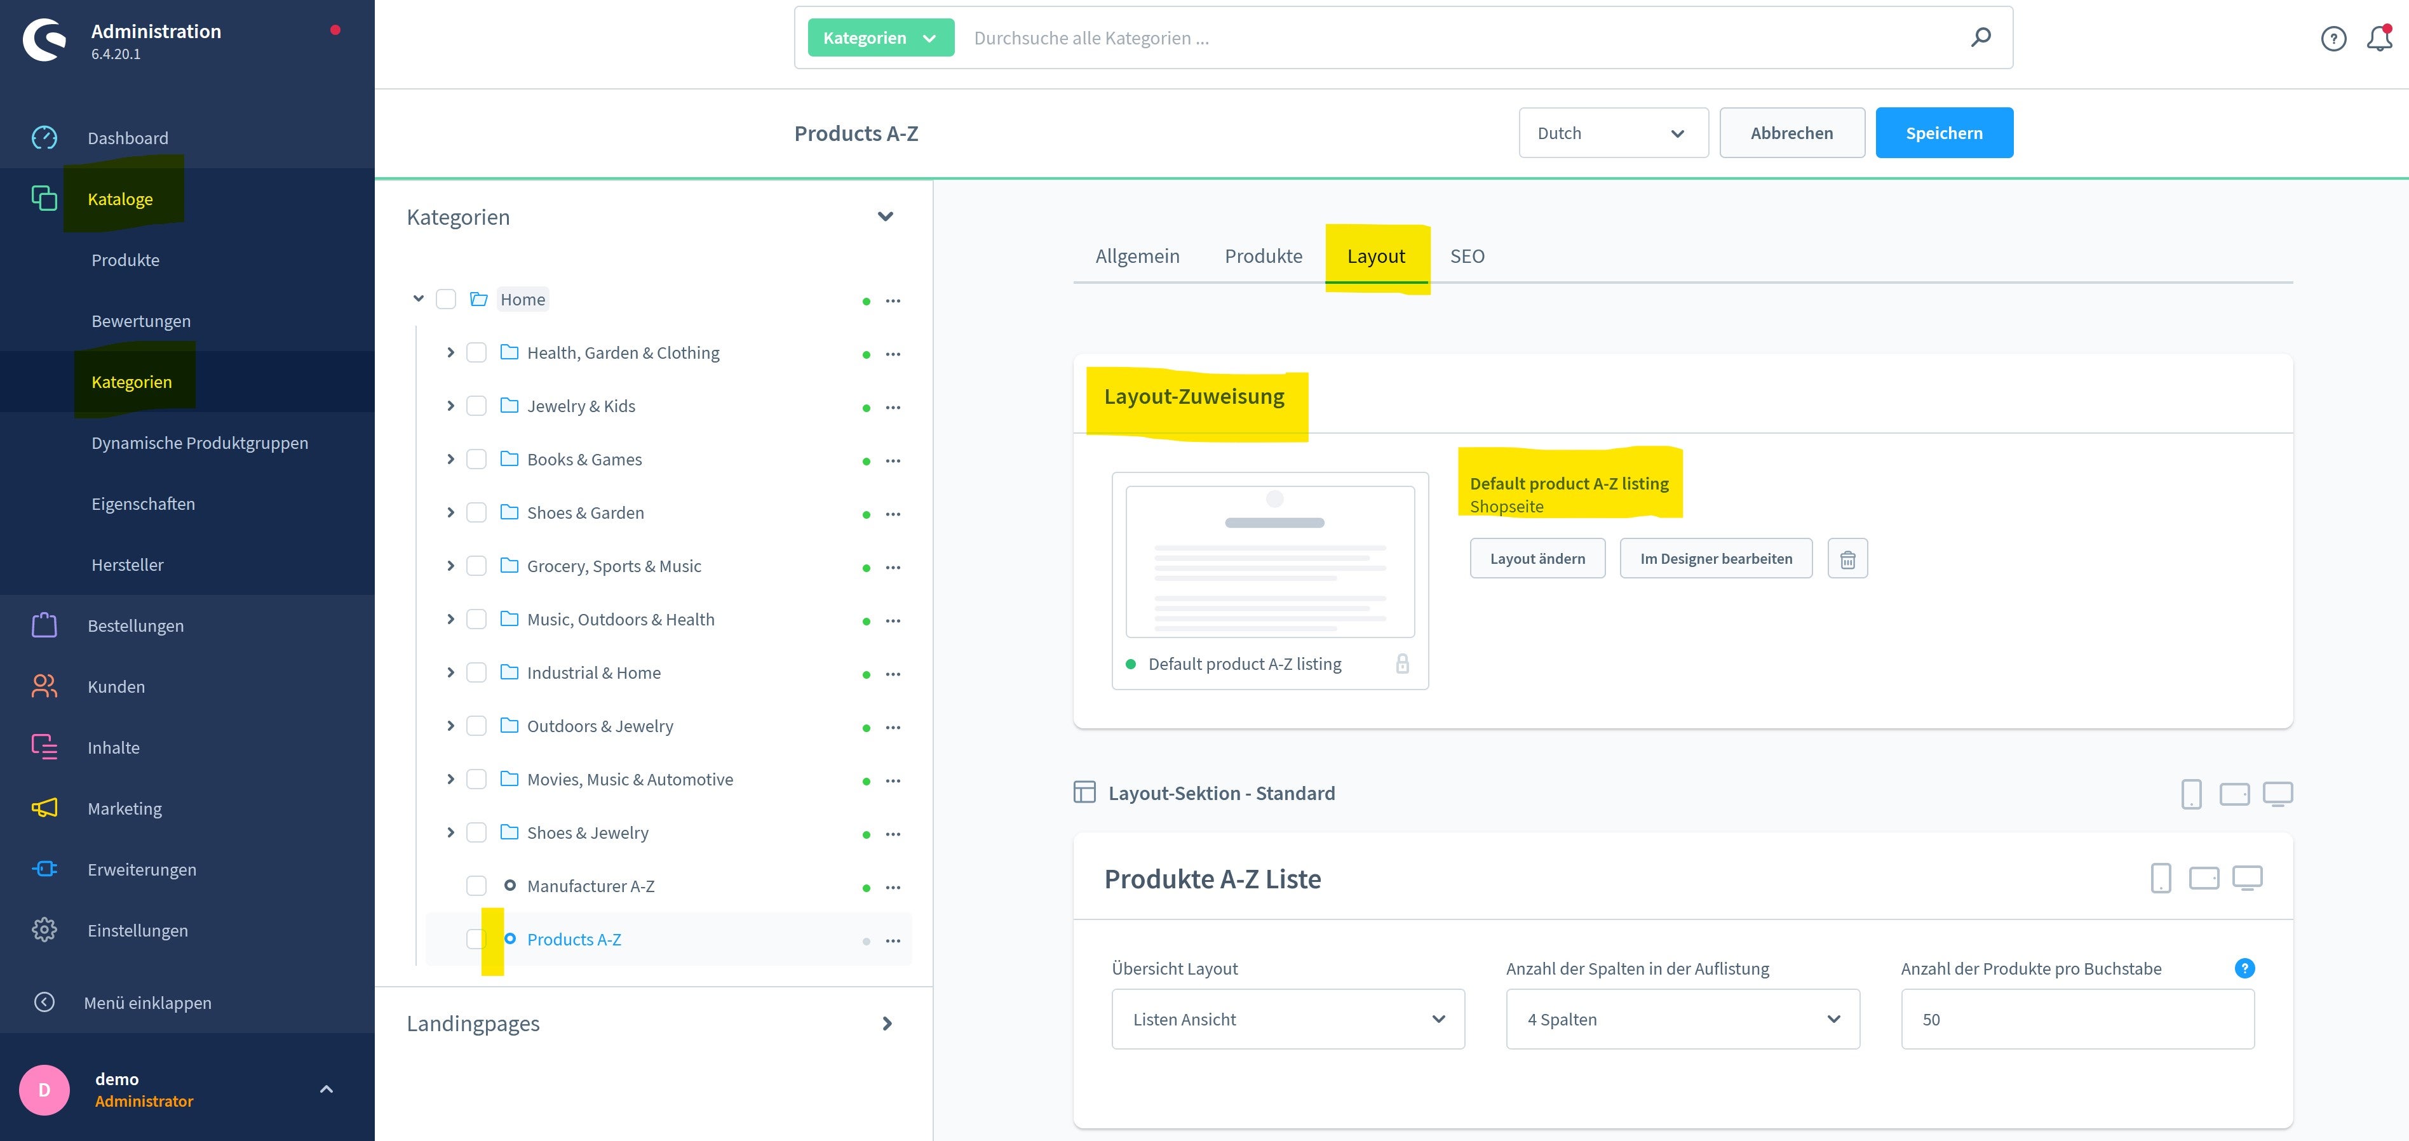Click mobile icon in Produkte A-Z Liste header
This screenshot has width=2409, height=1141.
pos(2160,878)
